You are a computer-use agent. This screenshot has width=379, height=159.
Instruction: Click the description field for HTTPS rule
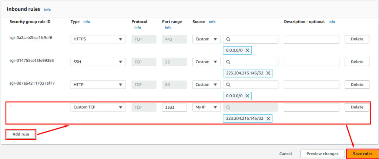click(x=312, y=39)
